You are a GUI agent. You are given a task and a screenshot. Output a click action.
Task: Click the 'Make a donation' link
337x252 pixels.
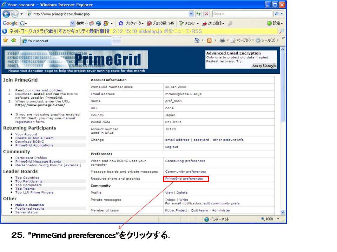[x=29, y=205]
